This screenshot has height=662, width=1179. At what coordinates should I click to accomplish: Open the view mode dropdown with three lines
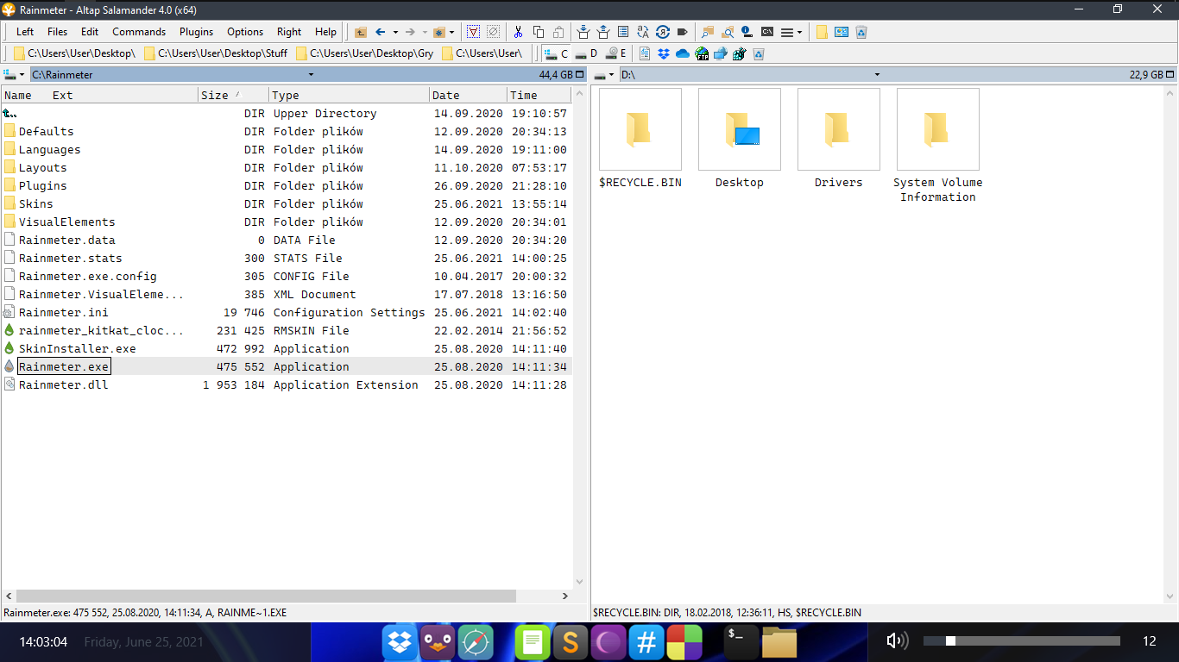(791, 32)
